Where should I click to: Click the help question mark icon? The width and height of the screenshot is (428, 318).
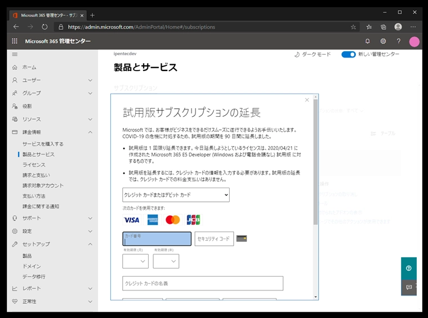(x=399, y=41)
